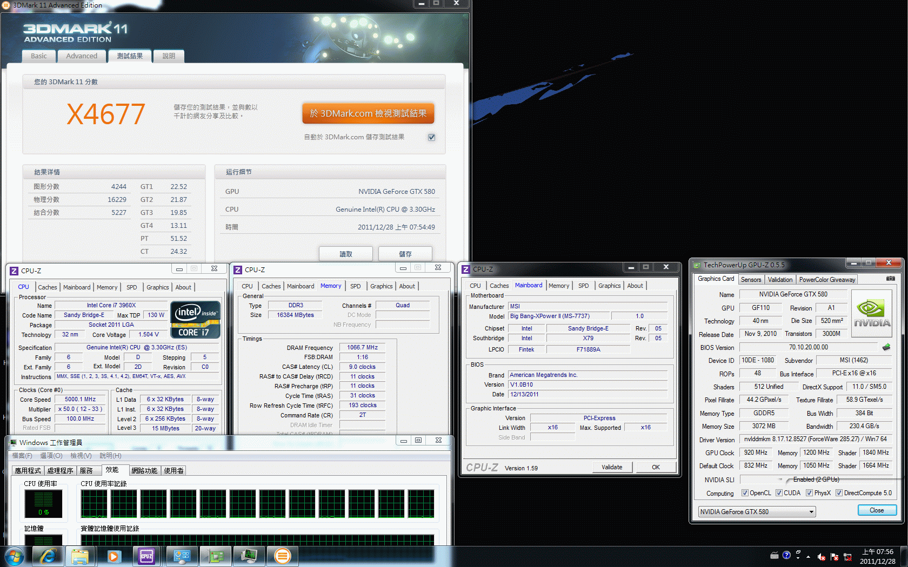
Task: Toggle the auto-save to 3DMark.com checkbox
Action: tap(431, 137)
